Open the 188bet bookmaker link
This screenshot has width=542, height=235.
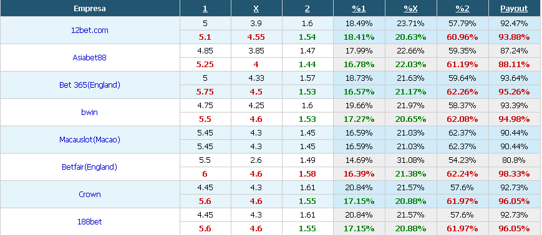coord(90,221)
